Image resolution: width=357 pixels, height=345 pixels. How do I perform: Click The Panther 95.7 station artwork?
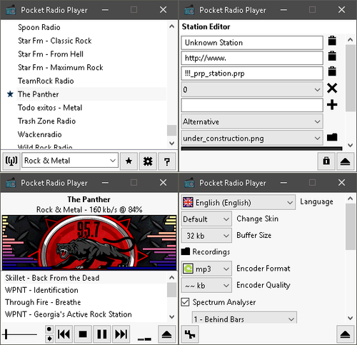(89, 242)
